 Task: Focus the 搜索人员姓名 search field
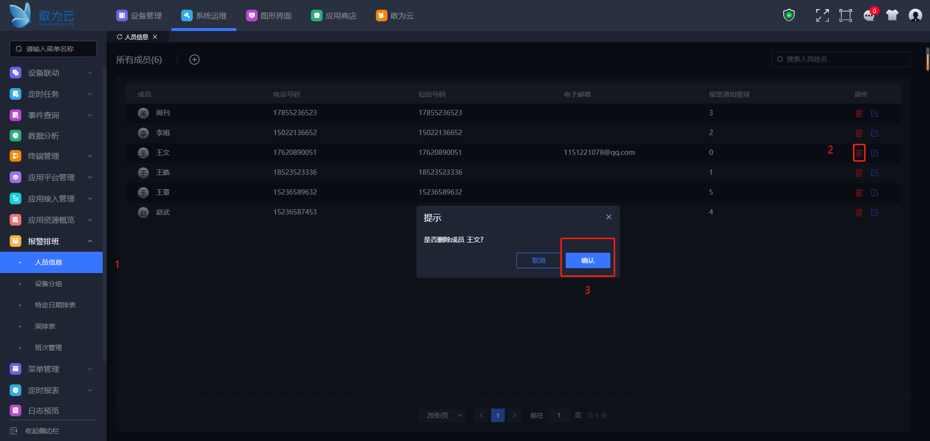tap(841, 59)
